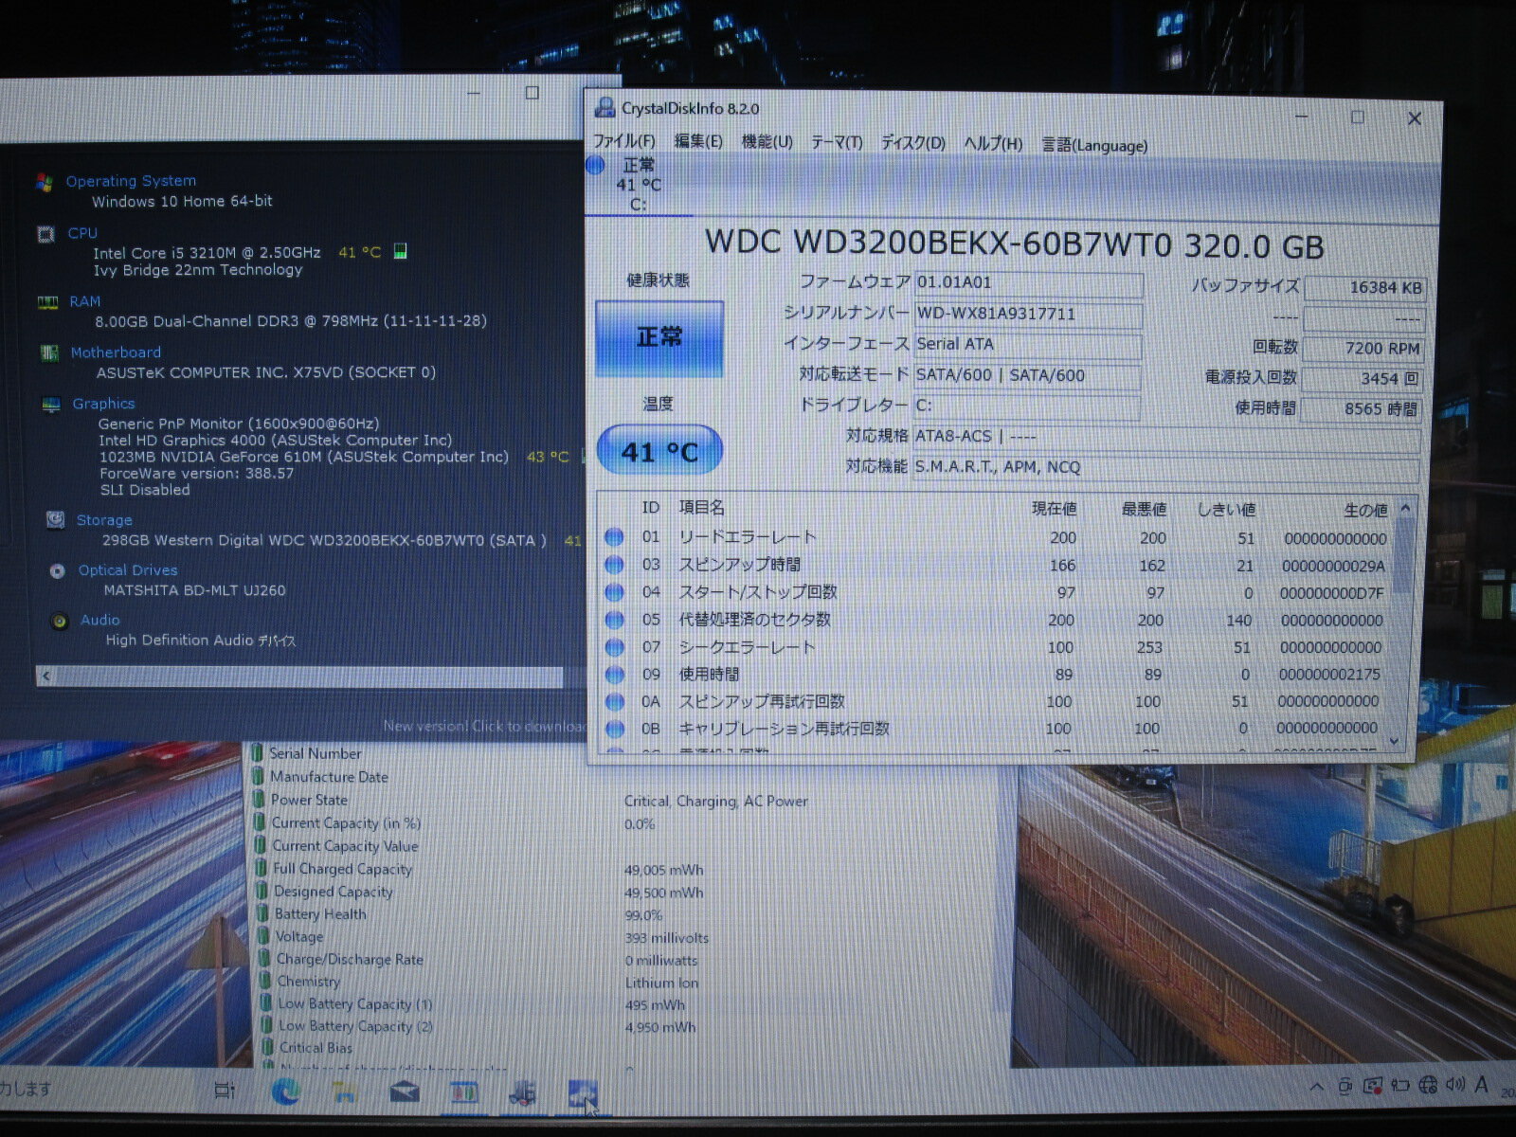1516x1137 pixels.
Task: Click the SMART list scroll up arrow
Action: click(x=1405, y=508)
